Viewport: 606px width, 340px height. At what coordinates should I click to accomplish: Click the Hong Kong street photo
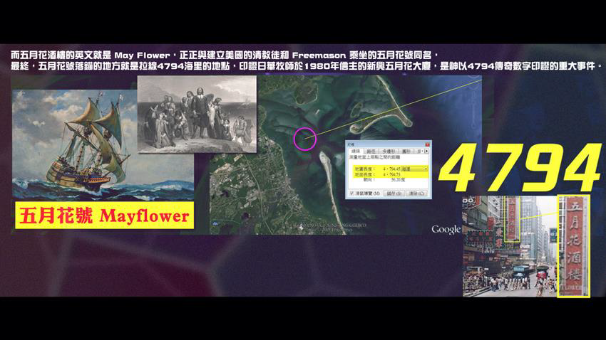click(510, 246)
